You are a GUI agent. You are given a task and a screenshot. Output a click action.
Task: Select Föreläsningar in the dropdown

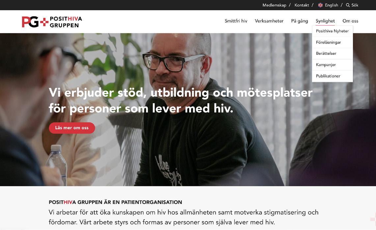[x=332, y=42]
